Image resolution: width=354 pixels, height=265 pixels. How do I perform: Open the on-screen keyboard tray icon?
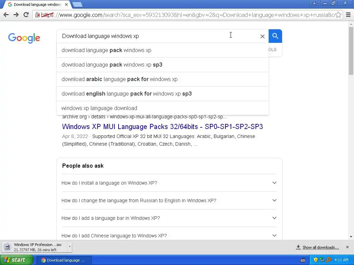(303, 260)
